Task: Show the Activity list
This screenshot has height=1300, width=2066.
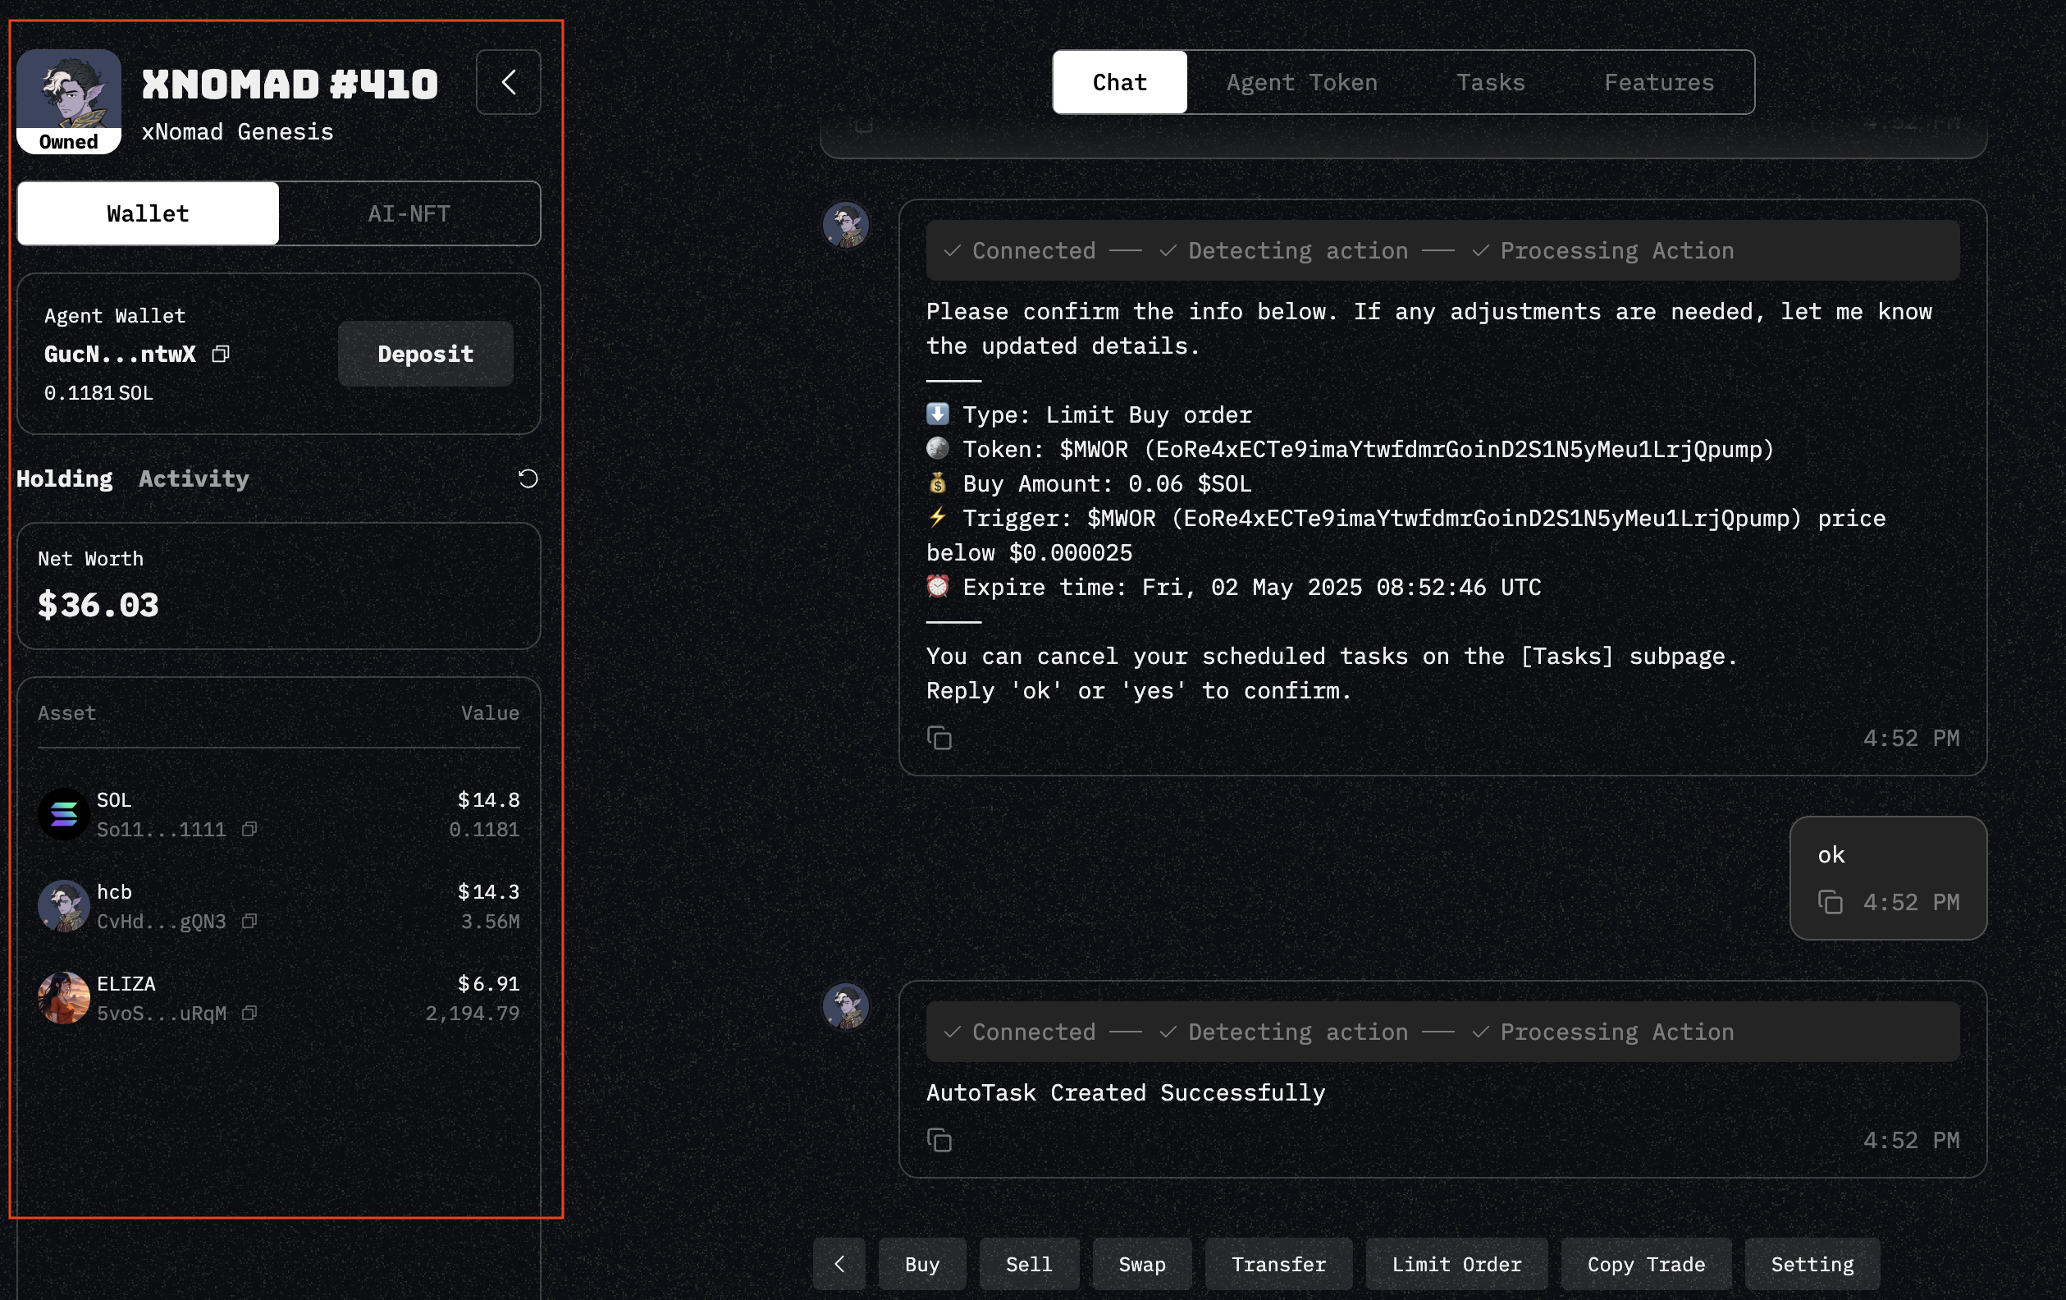Action: click(194, 478)
